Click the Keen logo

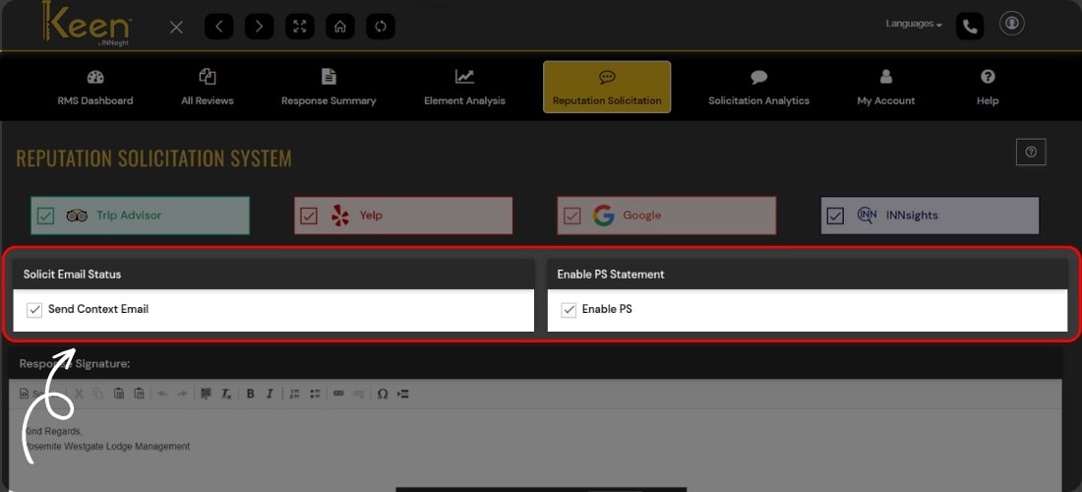[x=87, y=23]
